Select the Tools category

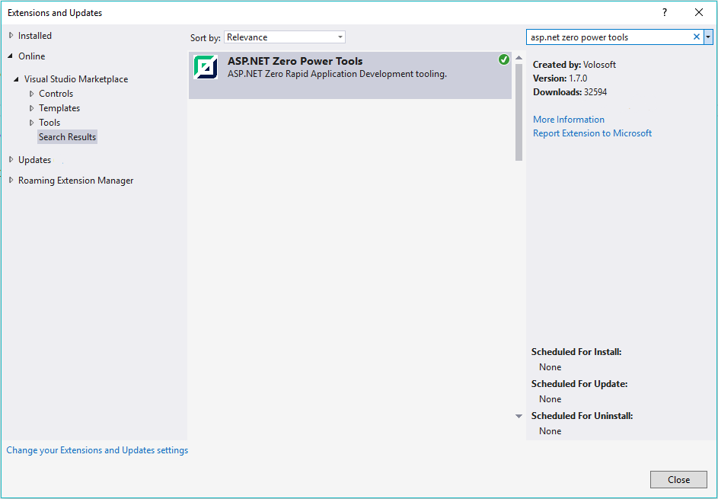pos(49,123)
